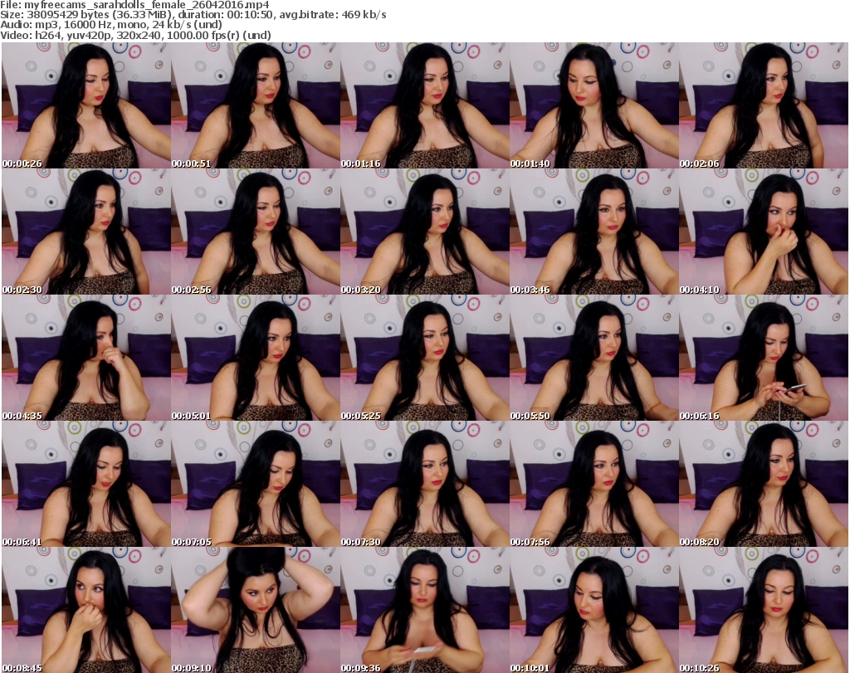Image resolution: width=850 pixels, height=673 pixels.
Task: Open the thumbnail frame stamped 00:04:10
Action: click(x=764, y=232)
